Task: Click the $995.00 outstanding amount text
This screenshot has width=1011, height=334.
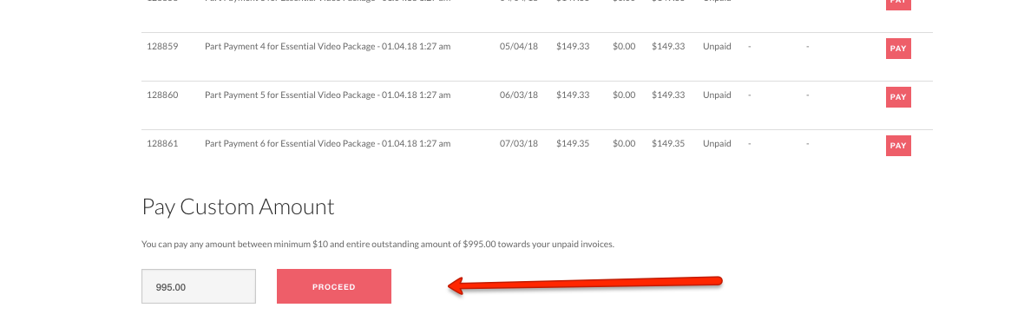Action: point(480,245)
